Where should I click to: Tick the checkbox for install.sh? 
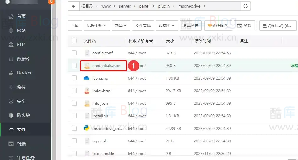coord(74,116)
